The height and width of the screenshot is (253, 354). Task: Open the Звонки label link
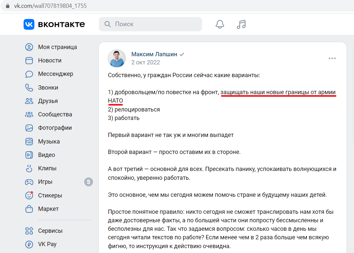coord(48,88)
